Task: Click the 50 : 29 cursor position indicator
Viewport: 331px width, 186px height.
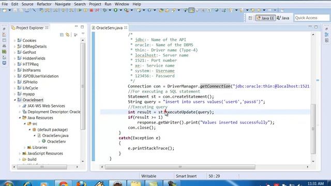Action: (214, 176)
